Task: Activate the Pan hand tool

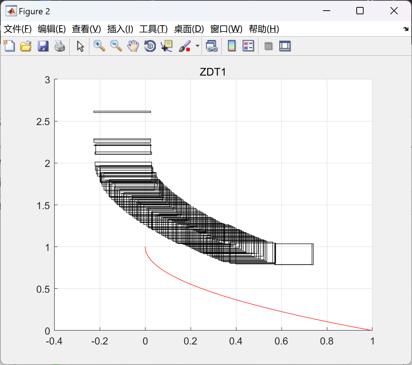Action: tap(133, 46)
